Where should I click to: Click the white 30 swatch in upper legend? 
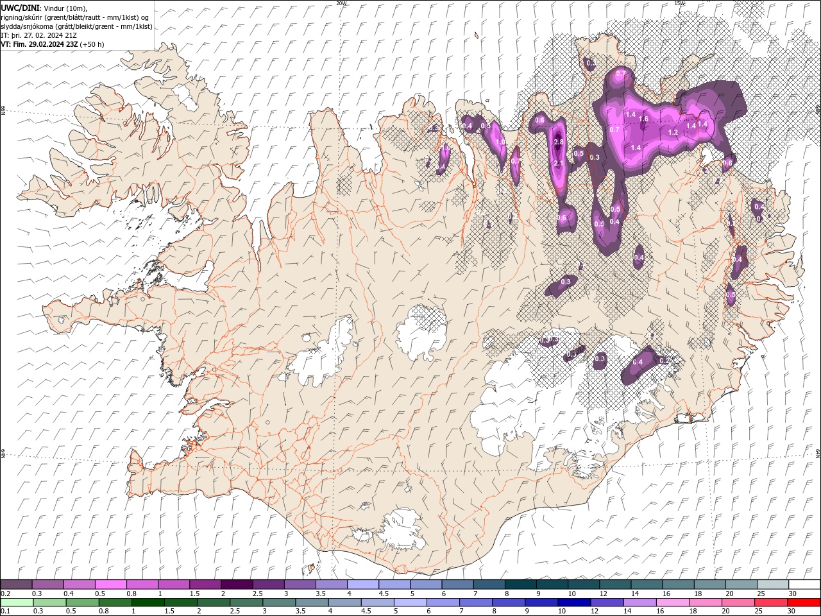pyautogui.click(x=804, y=585)
